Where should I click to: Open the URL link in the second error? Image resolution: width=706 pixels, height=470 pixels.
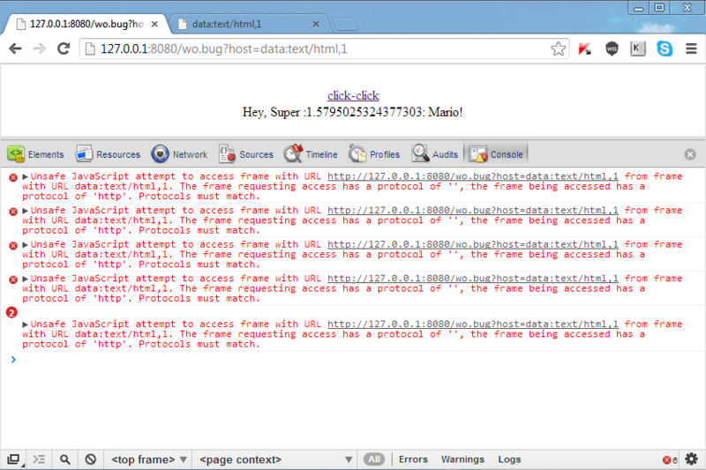(473, 211)
